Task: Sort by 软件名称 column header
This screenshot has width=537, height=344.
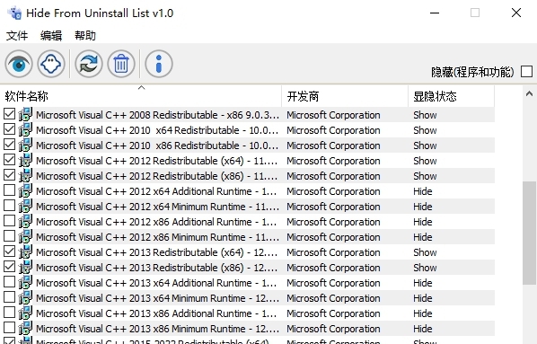Action: (141, 96)
